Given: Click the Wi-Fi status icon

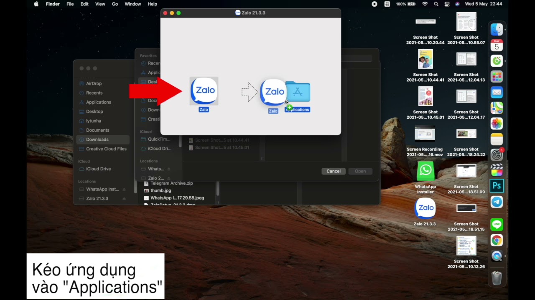Looking at the screenshot, I should (425, 4).
